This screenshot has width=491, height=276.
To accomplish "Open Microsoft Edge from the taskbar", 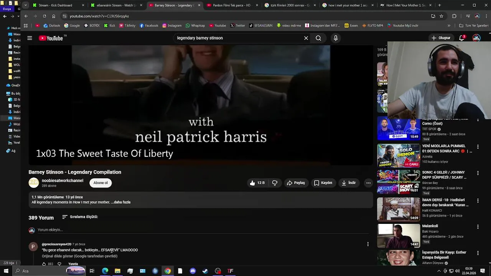I will 105,271.
